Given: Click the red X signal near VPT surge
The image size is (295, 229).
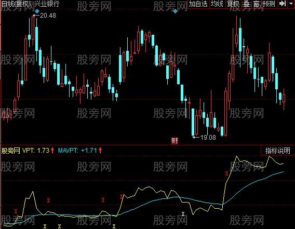Looking at the screenshot, I should coord(227,173).
